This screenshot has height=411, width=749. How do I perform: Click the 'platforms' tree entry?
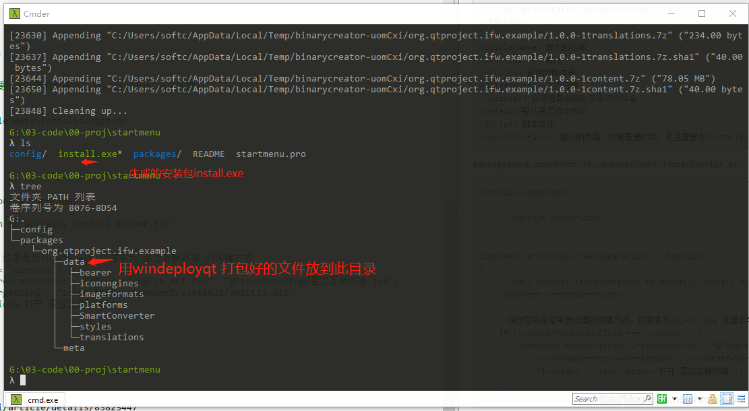click(x=104, y=305)
